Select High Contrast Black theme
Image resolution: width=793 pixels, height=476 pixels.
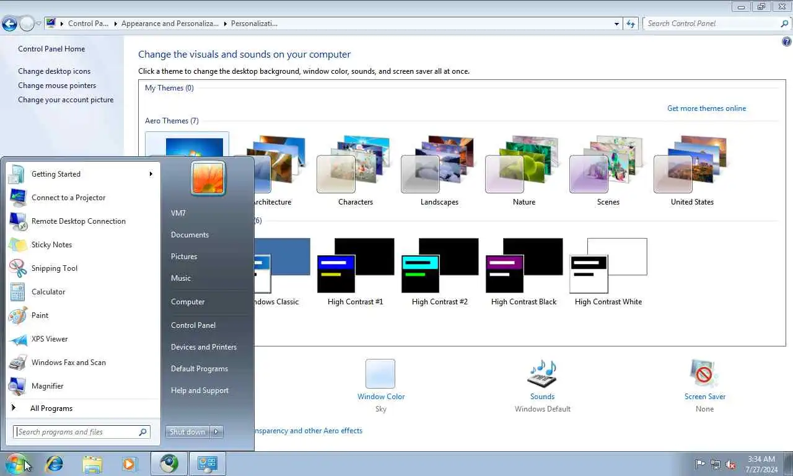(x=524, y=271)
